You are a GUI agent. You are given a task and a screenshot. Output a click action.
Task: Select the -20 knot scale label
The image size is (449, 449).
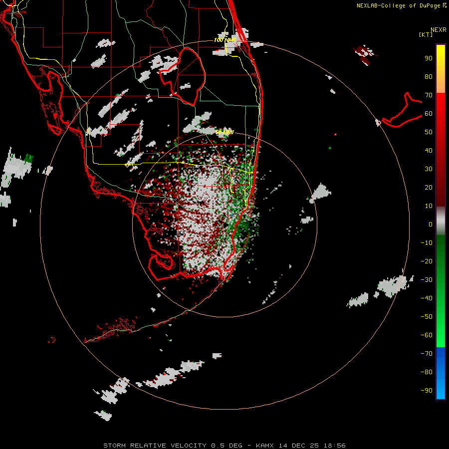pos(427,261)
